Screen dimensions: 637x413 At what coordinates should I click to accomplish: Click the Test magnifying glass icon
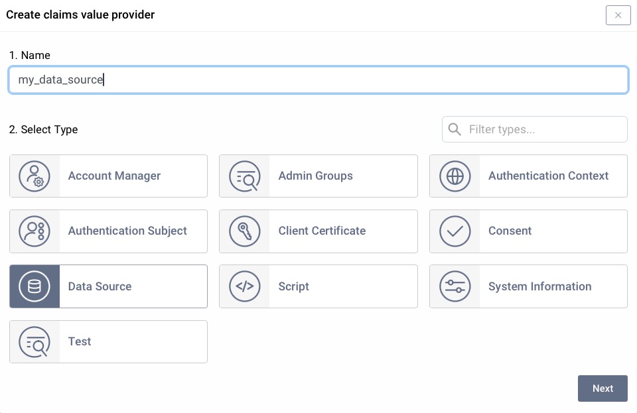[34, 341]
